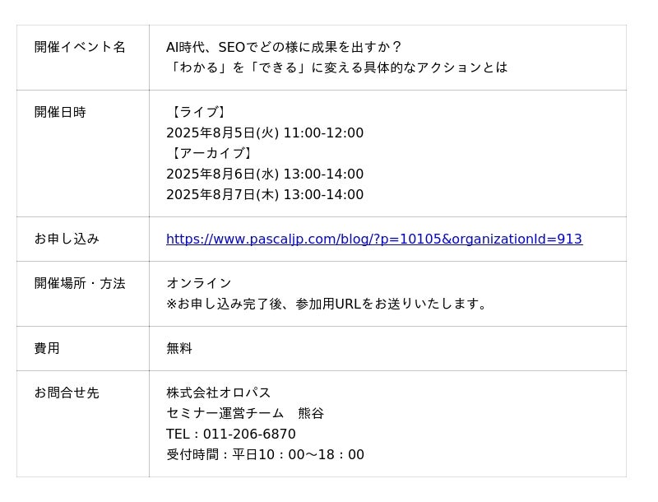Click the event title line starting with AI時代
The height and width of the screenshot is (502, 658).
coord(284,47)
